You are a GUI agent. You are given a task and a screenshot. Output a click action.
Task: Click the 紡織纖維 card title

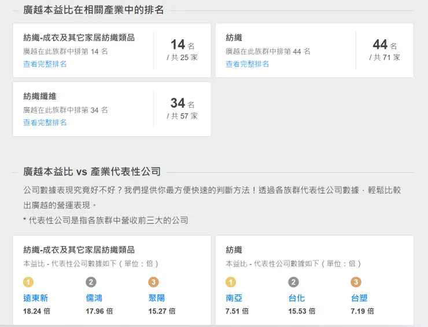[40, 96]
